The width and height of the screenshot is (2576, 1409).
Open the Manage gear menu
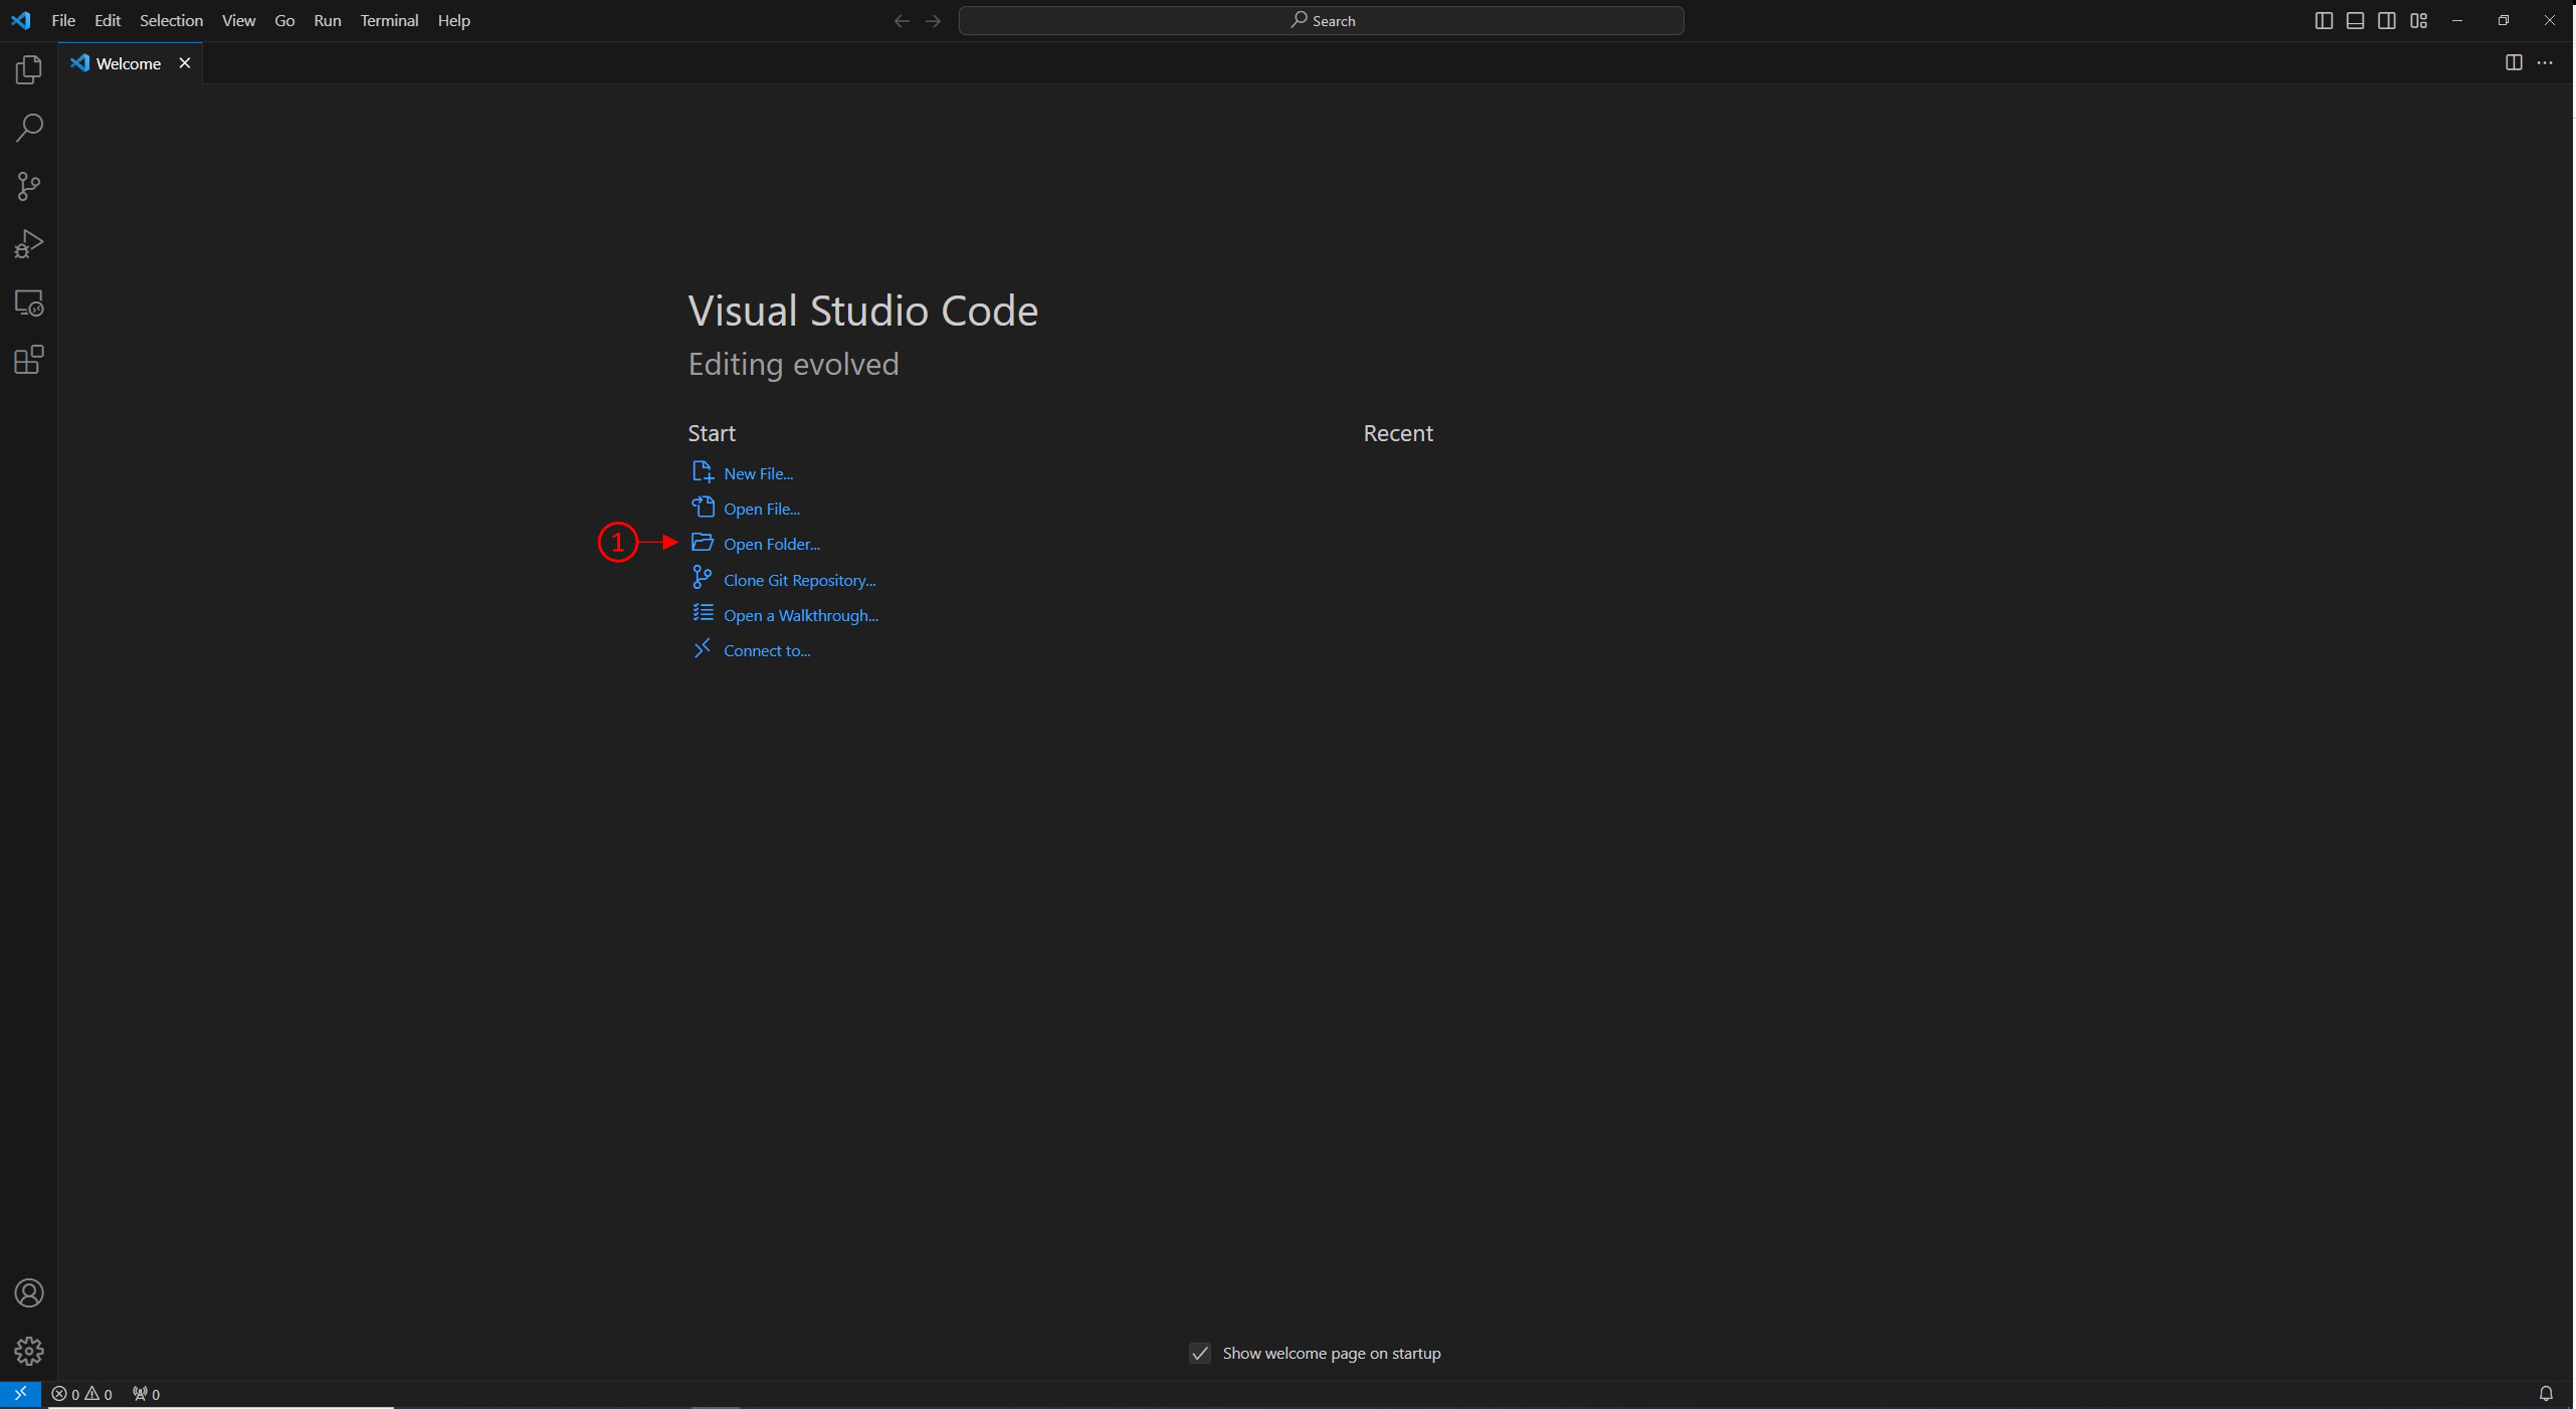pyautogui.click(x=29, y=1351)
